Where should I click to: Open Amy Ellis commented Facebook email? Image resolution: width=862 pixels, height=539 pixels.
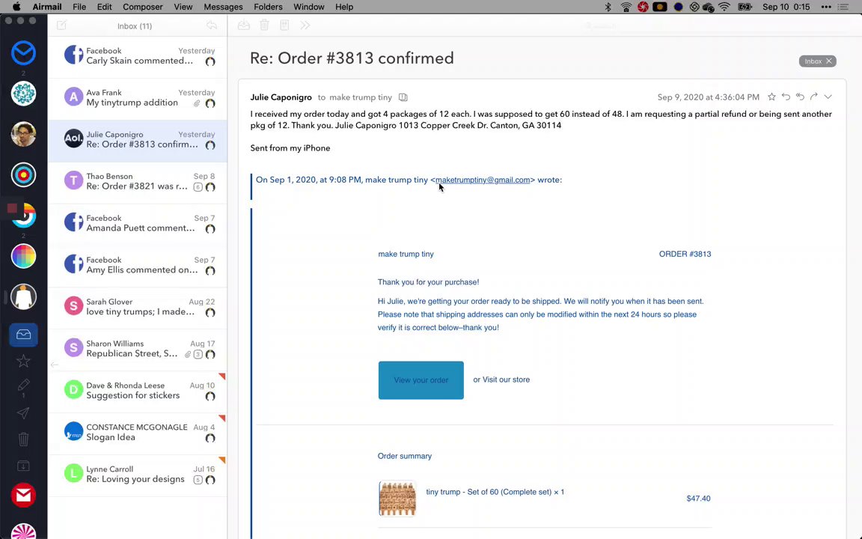138,265
